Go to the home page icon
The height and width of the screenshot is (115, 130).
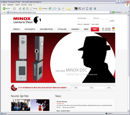27,8
